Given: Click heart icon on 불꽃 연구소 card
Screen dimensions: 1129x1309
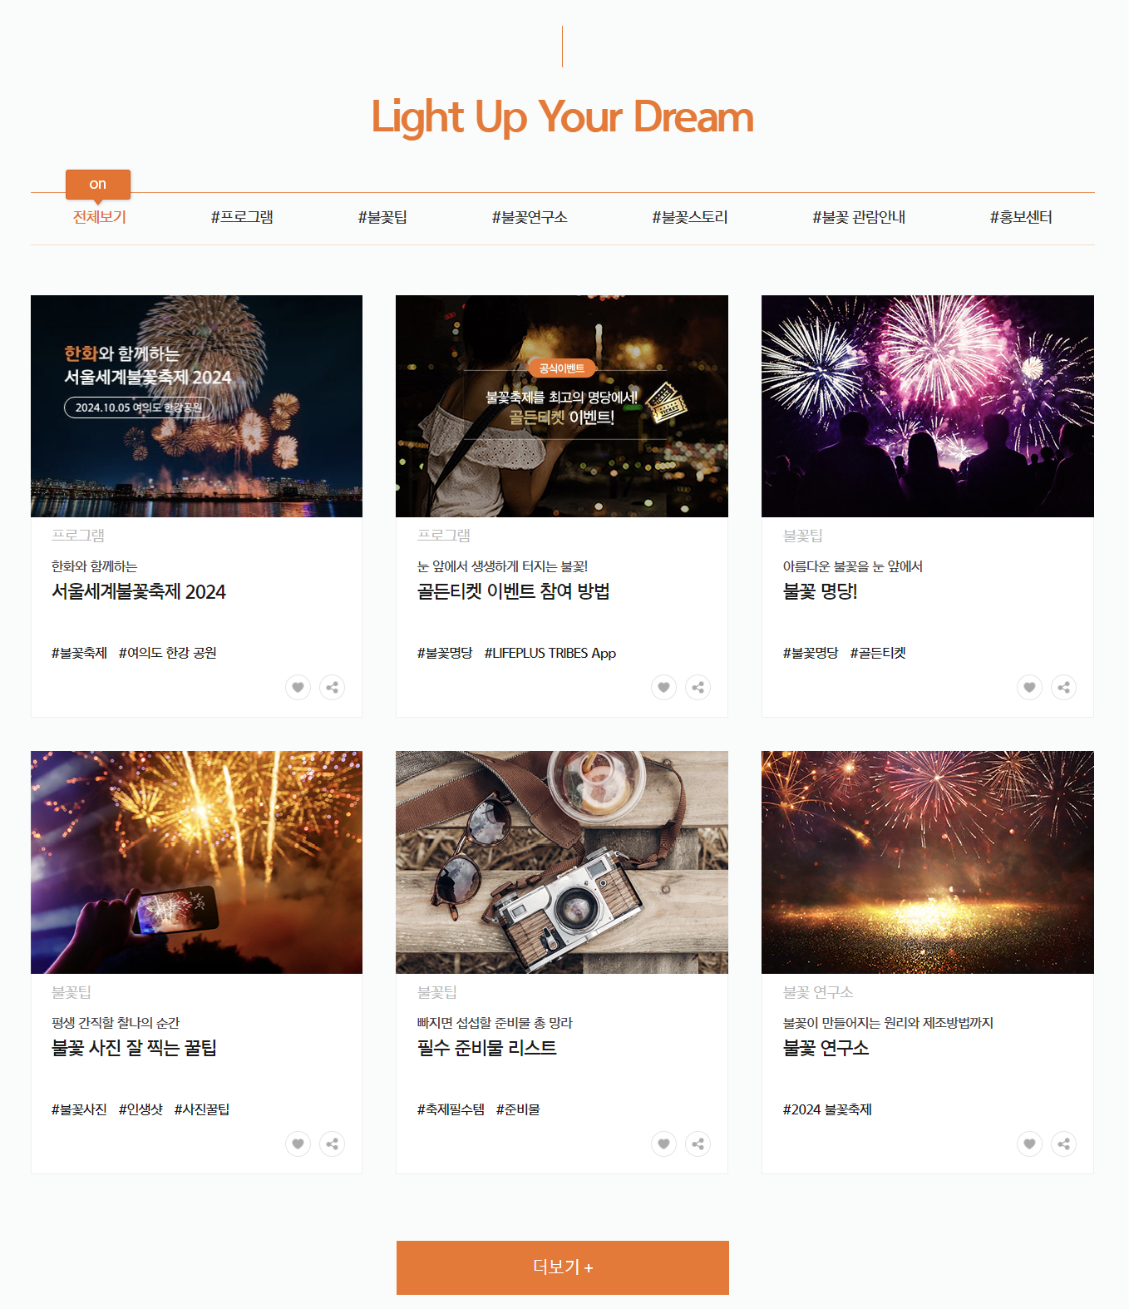Looking at the screenshot, I should 1029,1144.
